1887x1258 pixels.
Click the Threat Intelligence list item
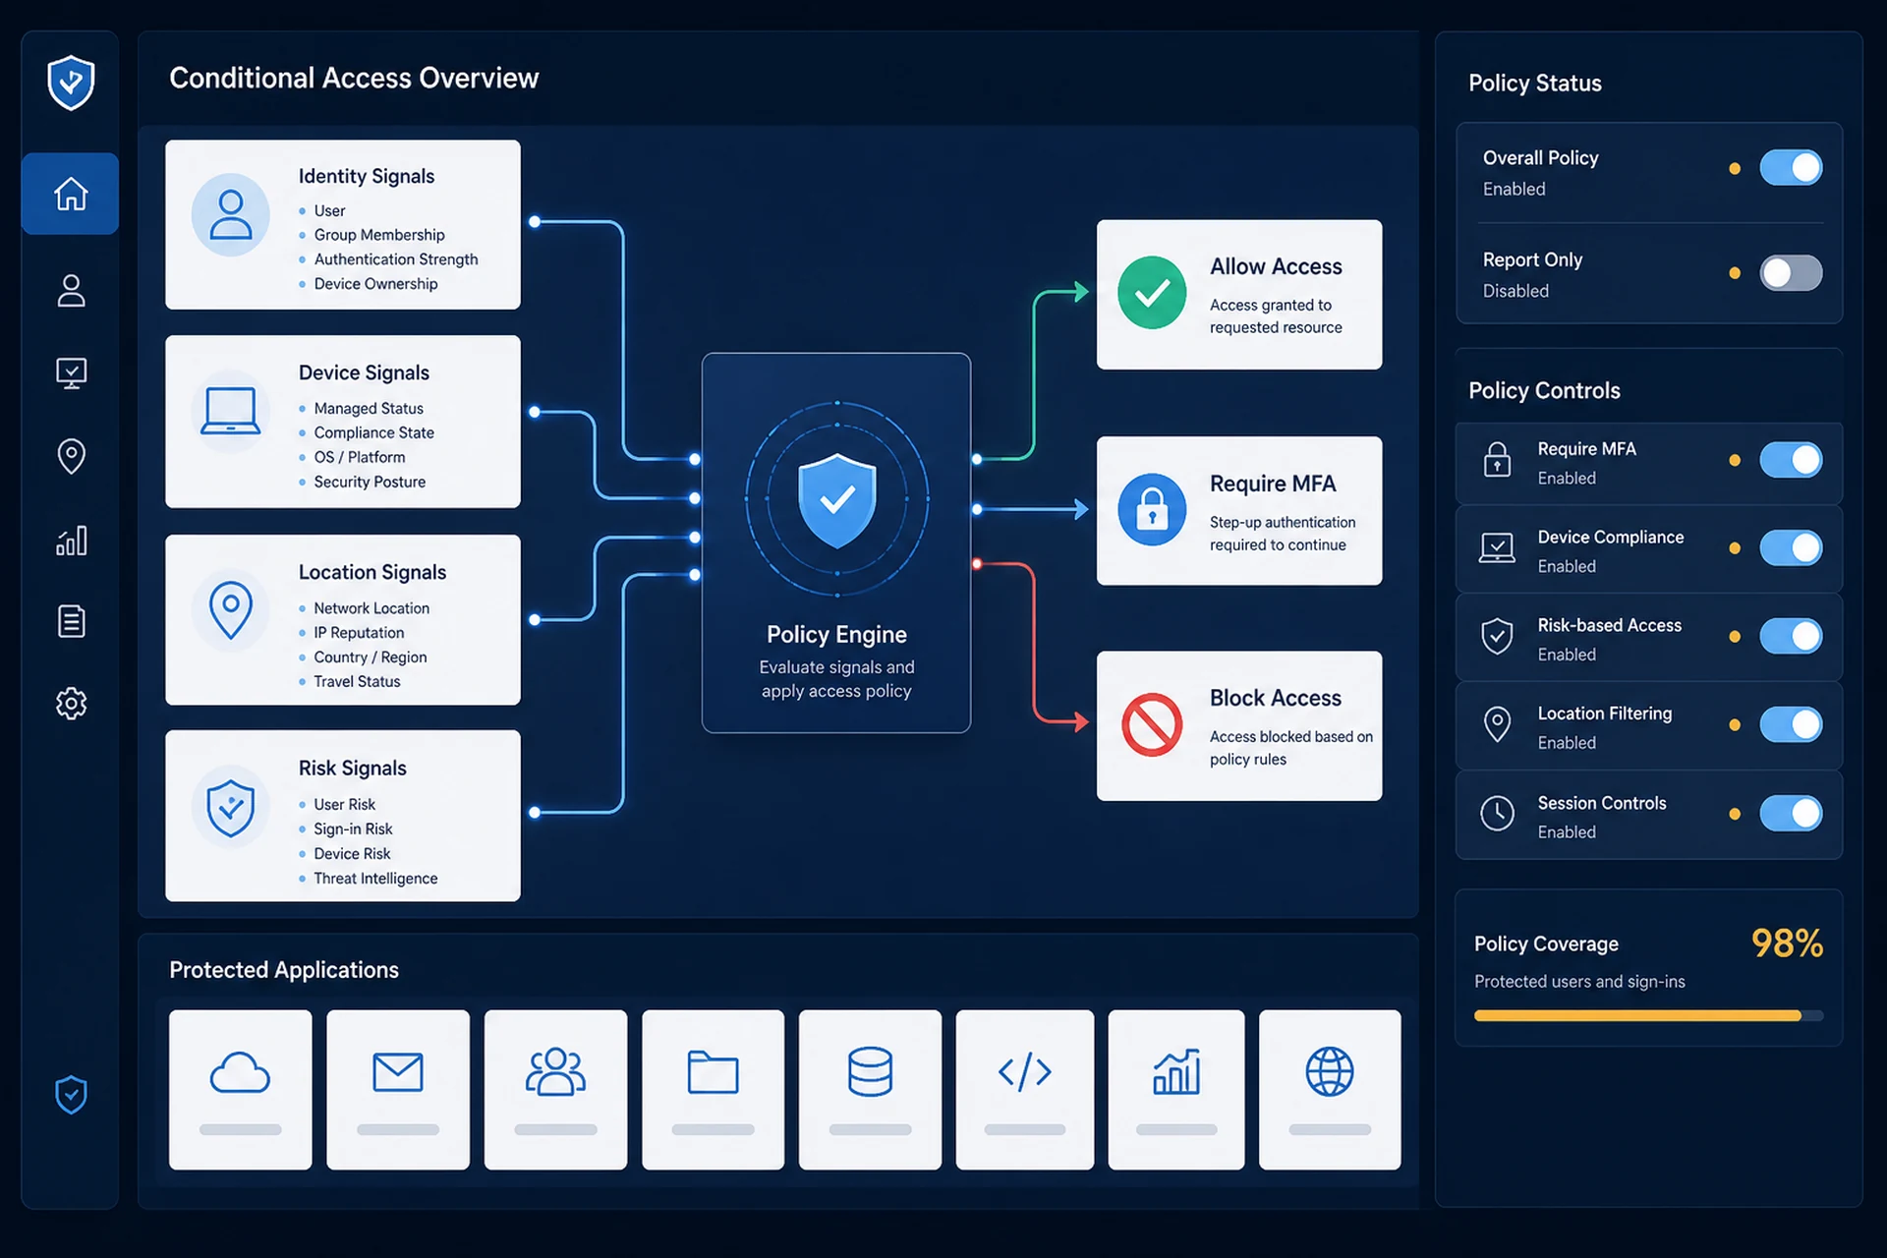click(x=375, y=879)
